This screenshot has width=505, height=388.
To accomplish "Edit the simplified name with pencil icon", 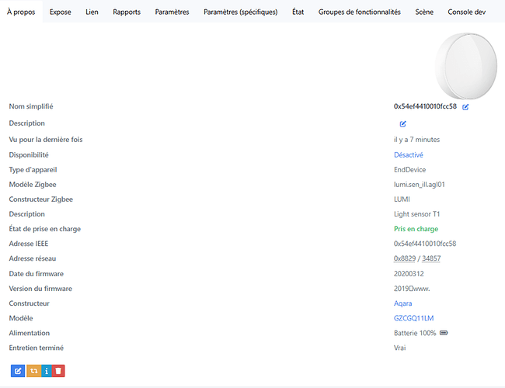I will [465, 107].
